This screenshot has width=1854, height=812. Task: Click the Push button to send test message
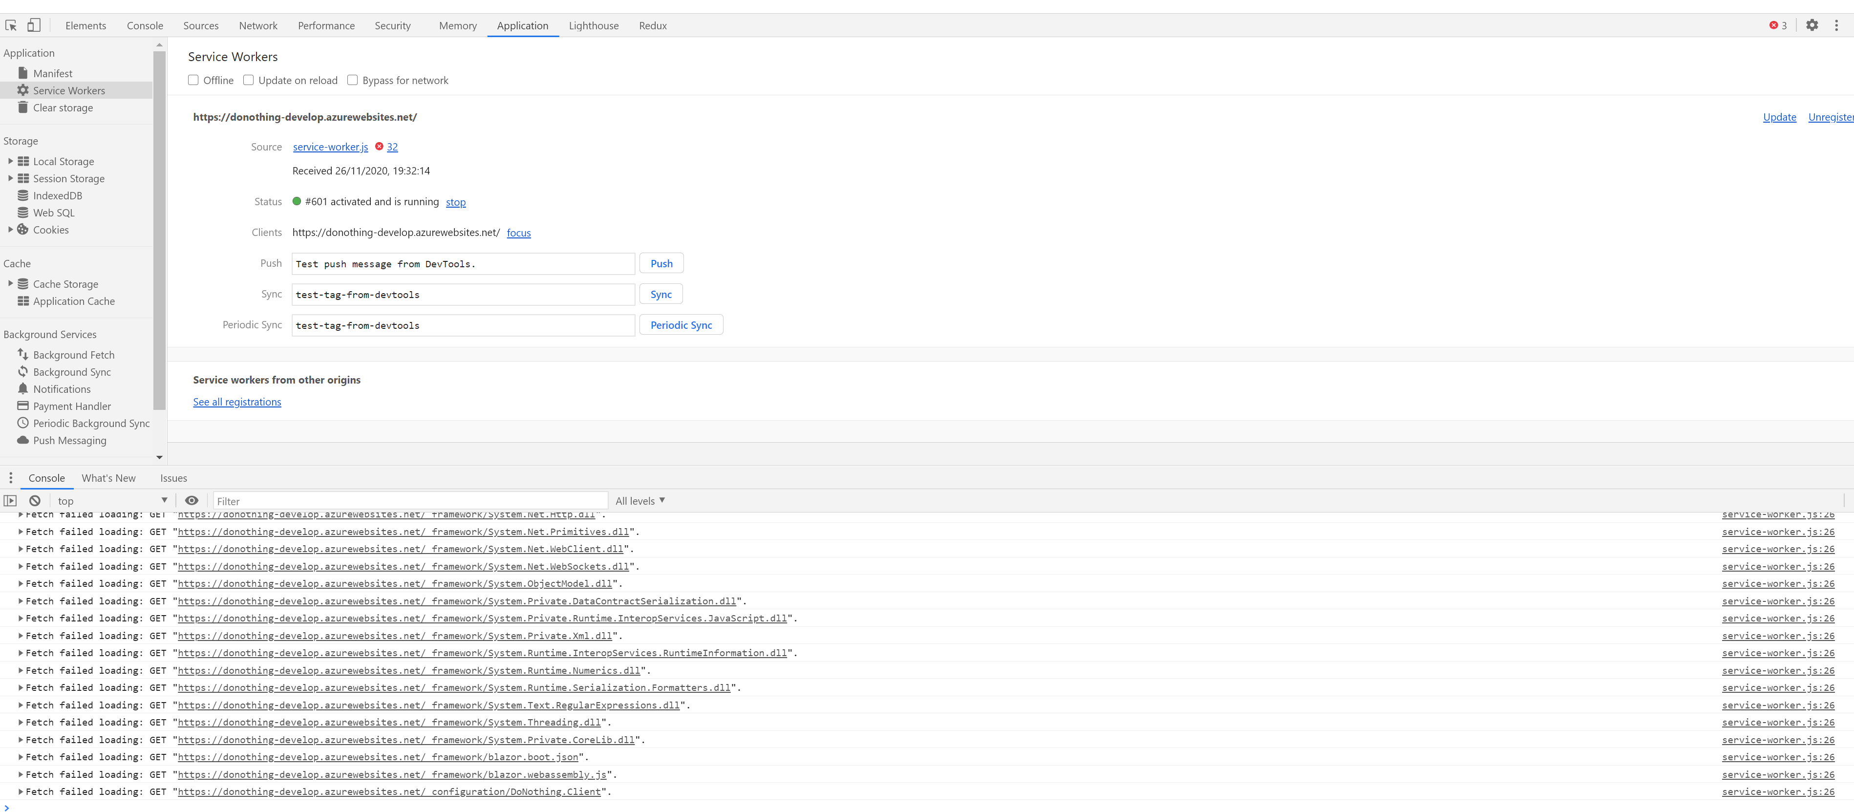pos(661,263)
